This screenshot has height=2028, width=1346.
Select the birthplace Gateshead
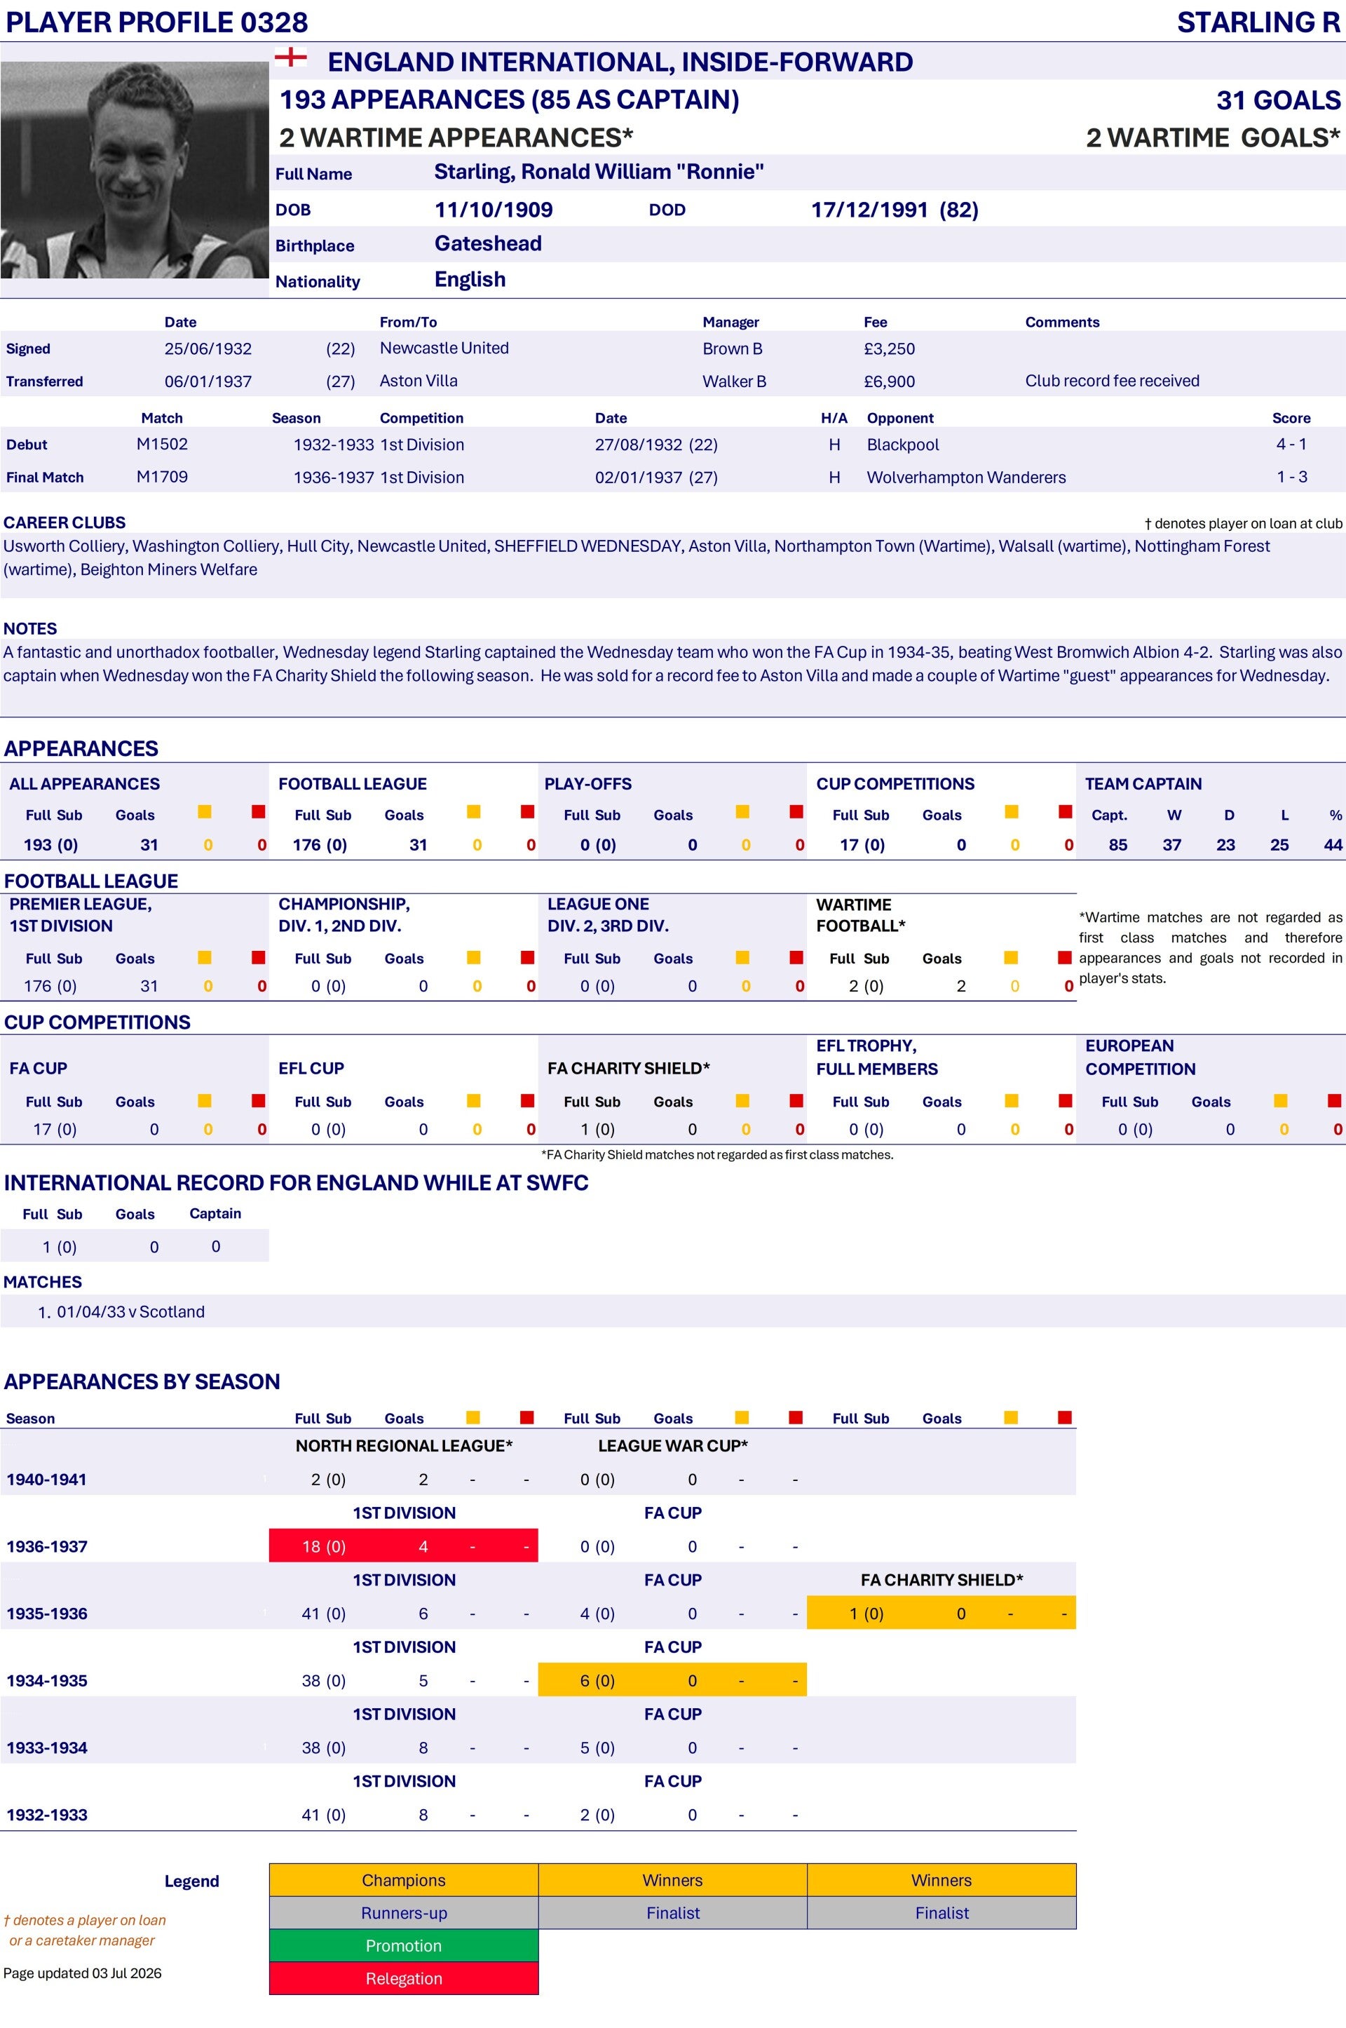(488, 244)
